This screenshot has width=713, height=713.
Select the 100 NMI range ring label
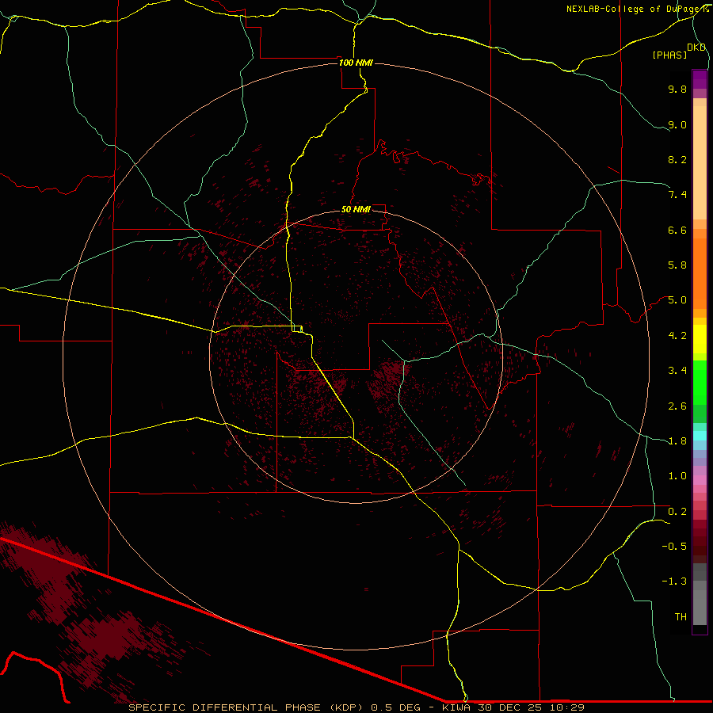[x=356, y=63]
